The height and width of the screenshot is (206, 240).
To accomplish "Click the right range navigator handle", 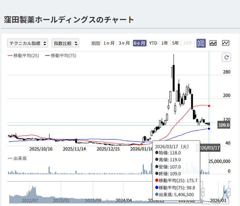I will coord(229,192).
